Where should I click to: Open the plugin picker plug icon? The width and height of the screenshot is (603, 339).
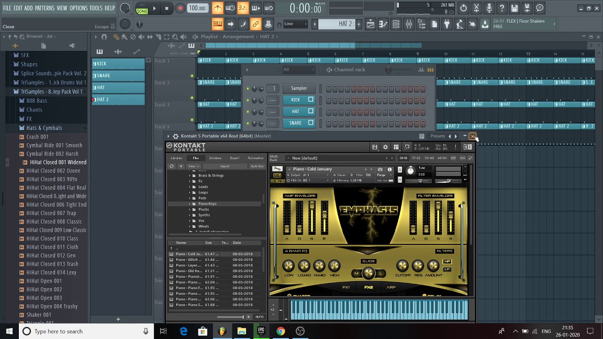447,24
